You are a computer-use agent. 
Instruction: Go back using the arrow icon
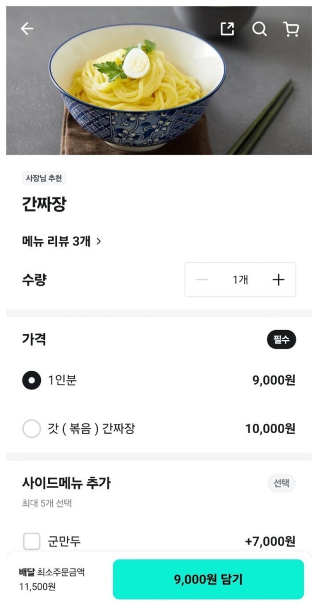[27, 29]
